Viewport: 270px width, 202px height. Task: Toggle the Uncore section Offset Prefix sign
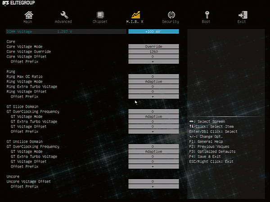click(153, 186)
